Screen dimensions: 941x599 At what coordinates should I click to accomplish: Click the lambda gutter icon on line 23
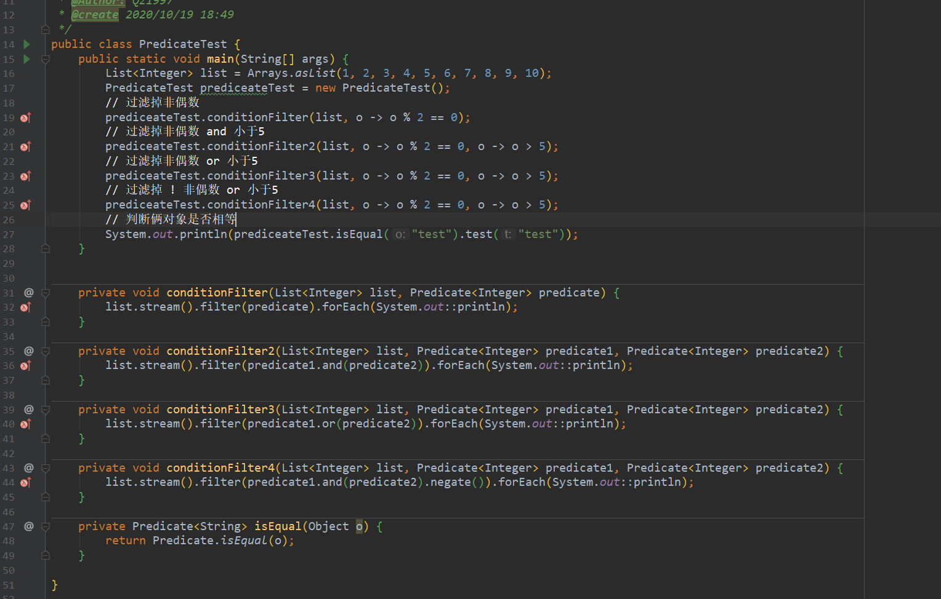(25, 176)
